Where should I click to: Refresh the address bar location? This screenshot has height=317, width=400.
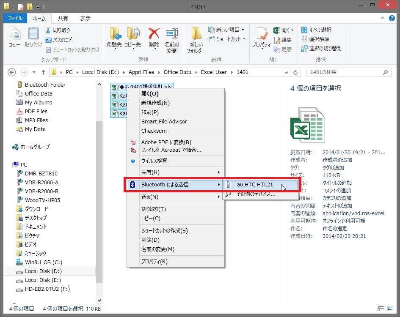[x=295, y=72]
